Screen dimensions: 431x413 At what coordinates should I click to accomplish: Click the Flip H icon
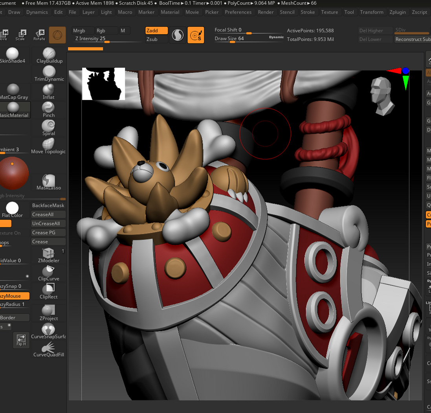click(x=21, y=340)
